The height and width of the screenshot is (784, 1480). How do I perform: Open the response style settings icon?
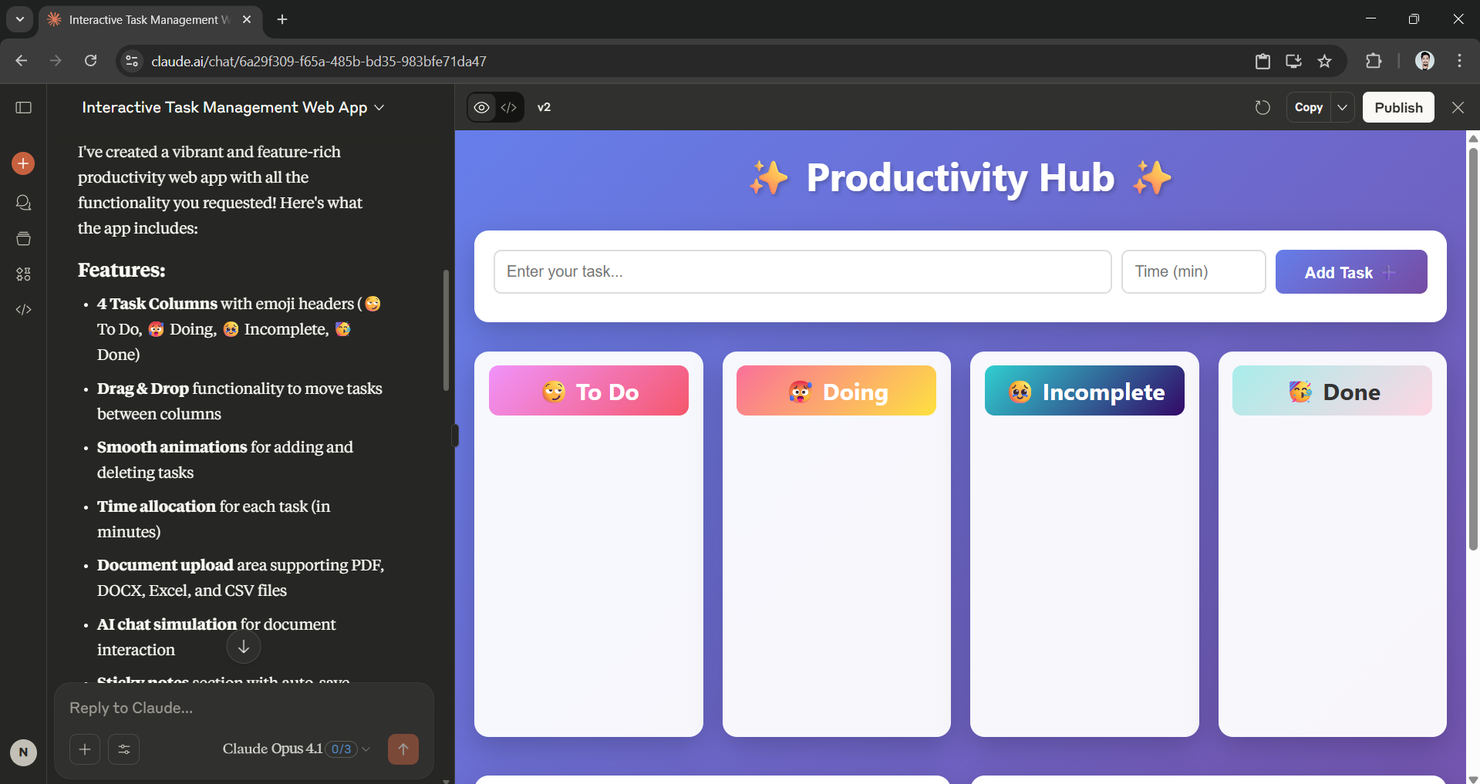(123, 749)
